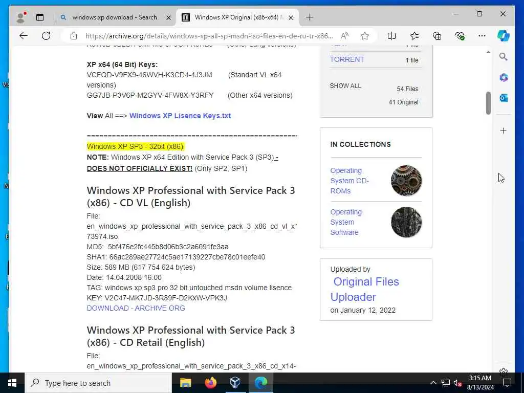
Task: Click the CD Retail English heading
Action: (x=191, y=336)
